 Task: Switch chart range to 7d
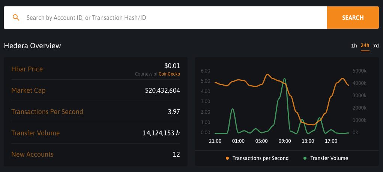[x=375, y=46]
